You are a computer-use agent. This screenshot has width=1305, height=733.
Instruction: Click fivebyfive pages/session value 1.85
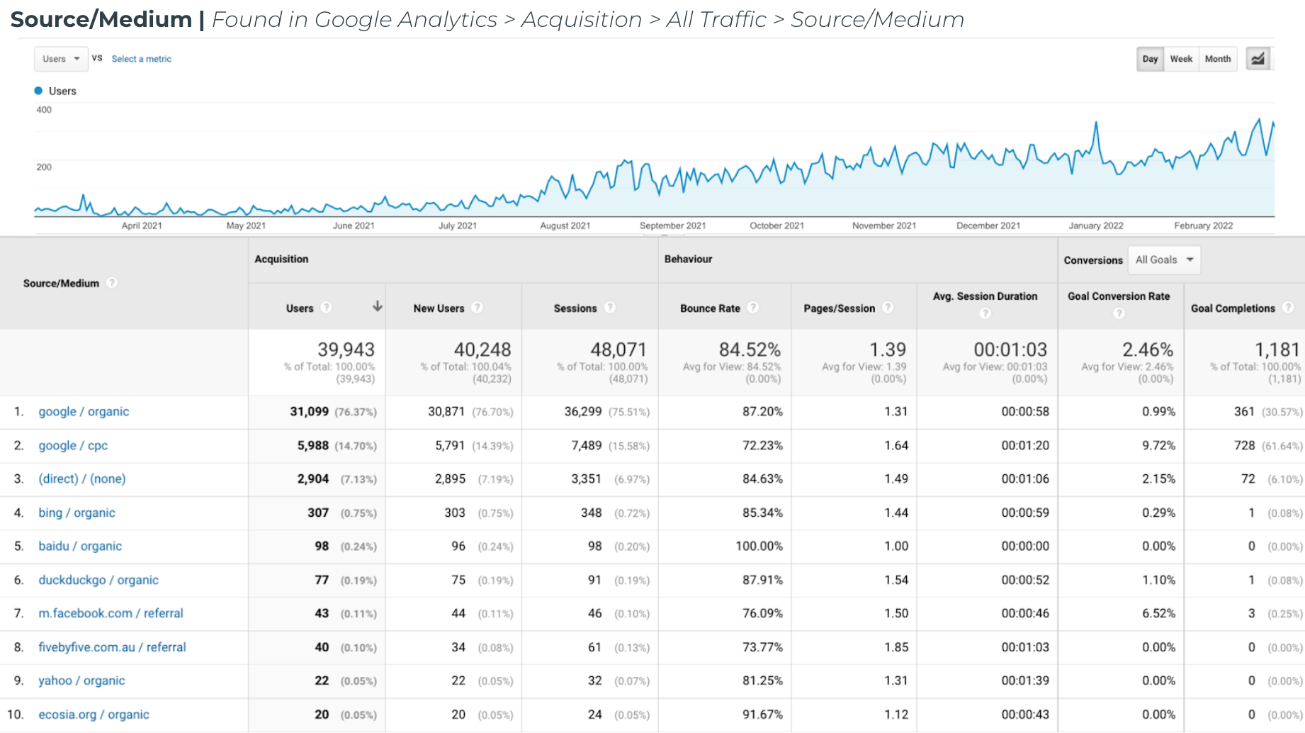896,647
